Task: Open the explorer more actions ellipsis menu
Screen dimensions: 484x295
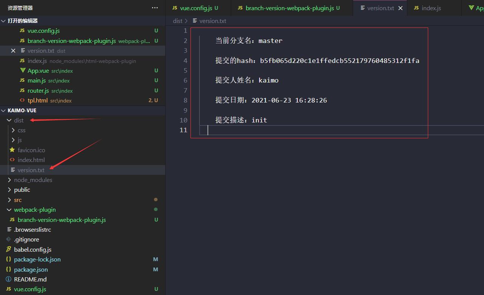Action: (155, 8)
